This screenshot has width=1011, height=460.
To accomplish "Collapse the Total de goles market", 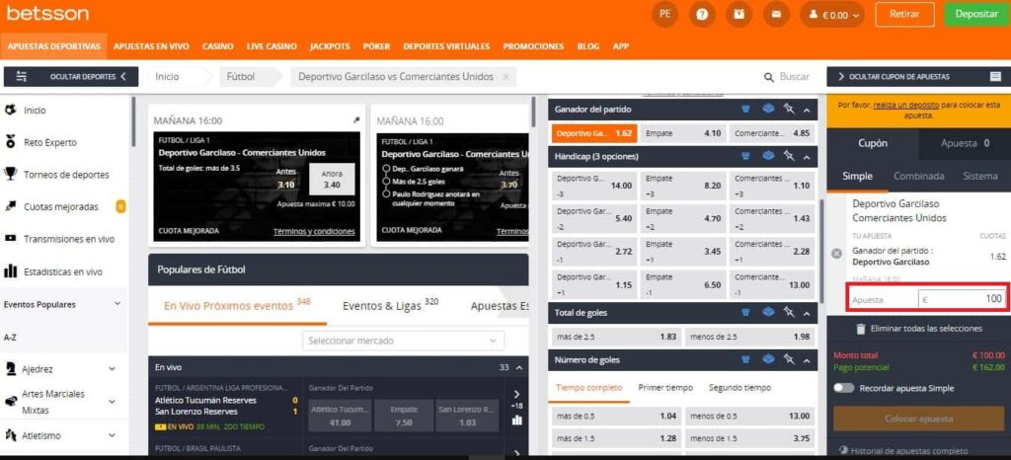I will [x=807, y=313].
